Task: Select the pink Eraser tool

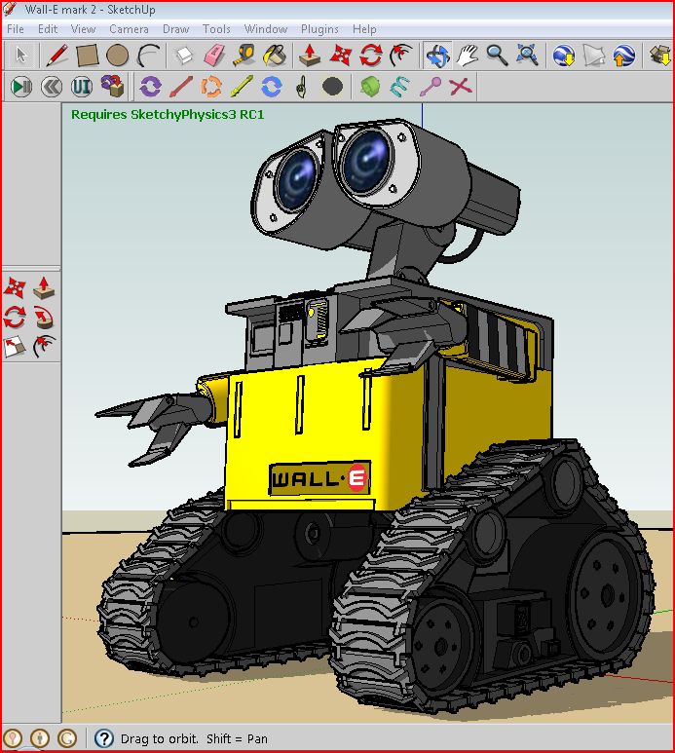Action: pos(214,55)
